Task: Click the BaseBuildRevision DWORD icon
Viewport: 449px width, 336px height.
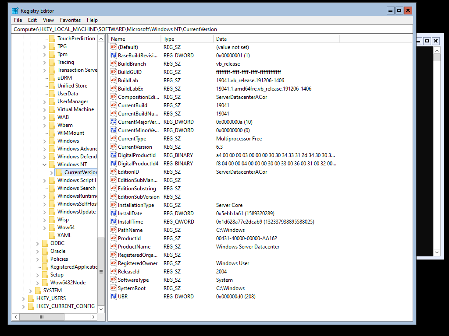Action: (114, 56)
